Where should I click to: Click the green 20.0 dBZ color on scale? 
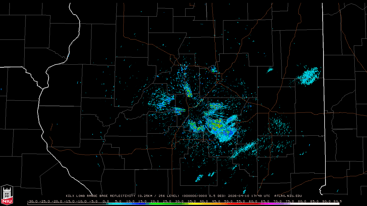click(155, 204)
